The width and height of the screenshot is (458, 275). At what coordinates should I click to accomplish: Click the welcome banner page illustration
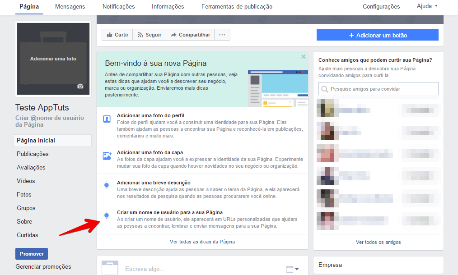coord(278,88)
